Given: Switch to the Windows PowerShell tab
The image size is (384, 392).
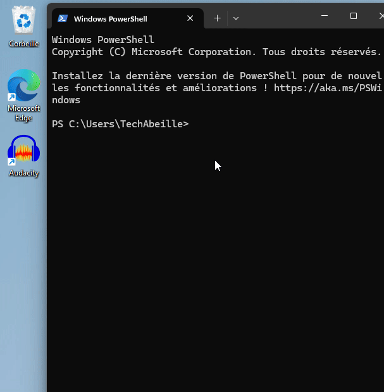Looking at the screenshot, I should tap(128, 18).
